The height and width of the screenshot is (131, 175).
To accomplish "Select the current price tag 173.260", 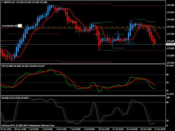I will point(171,44).
